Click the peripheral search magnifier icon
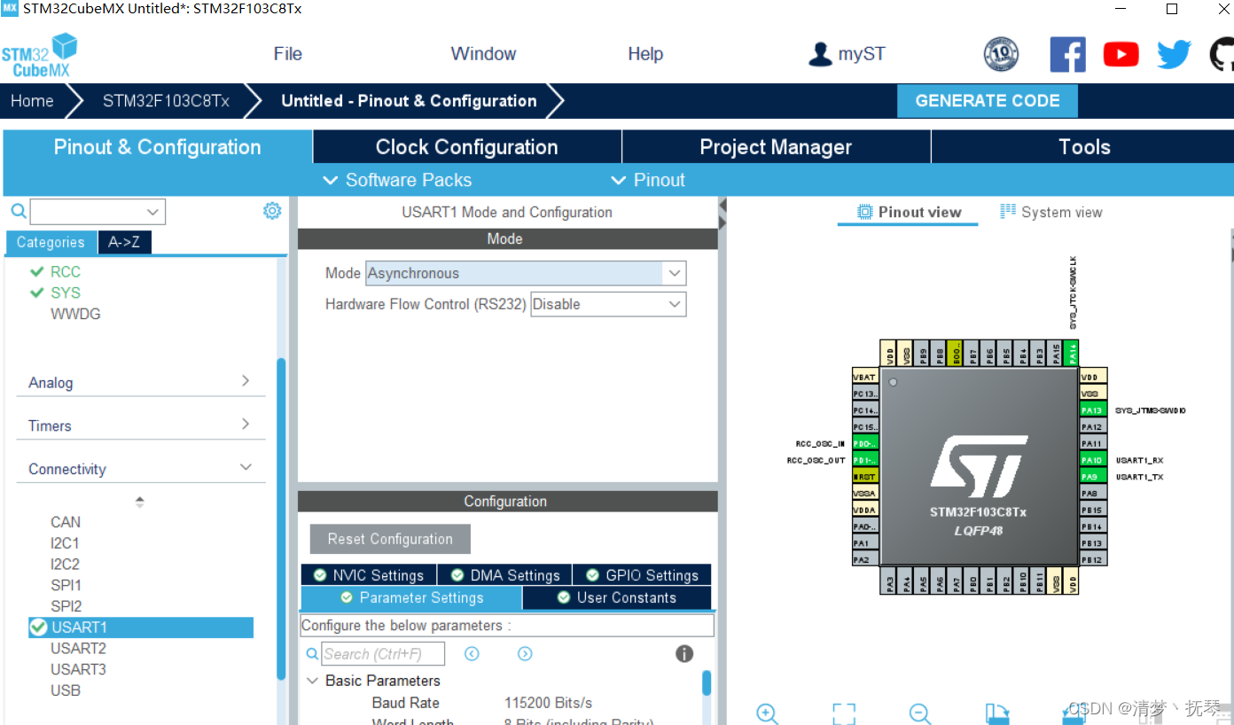Viewport: 1234px width, 725px height. pos(18,211)
